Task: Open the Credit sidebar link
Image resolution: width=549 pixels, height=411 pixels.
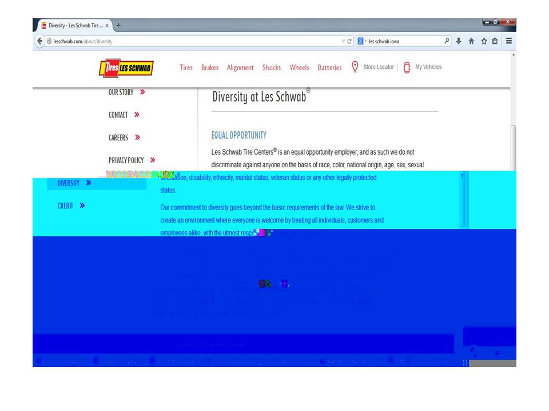Action: pos(65,206)
